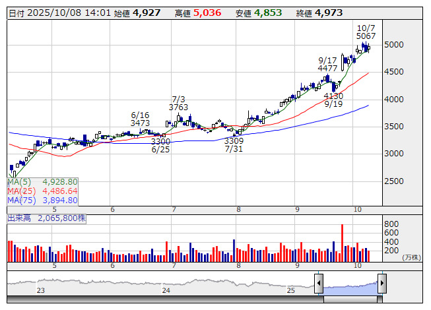Click the MA(75) legend value 3,894.80
This screenshot has height=310, width=431.
point(60,200)
